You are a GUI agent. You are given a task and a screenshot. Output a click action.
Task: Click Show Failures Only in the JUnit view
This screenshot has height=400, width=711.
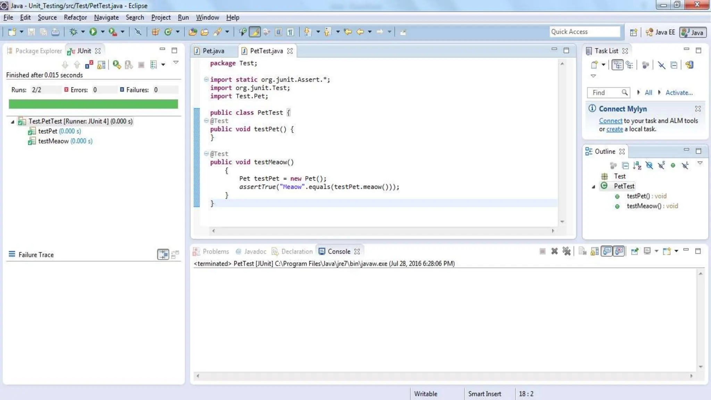(x=89, y=65)
